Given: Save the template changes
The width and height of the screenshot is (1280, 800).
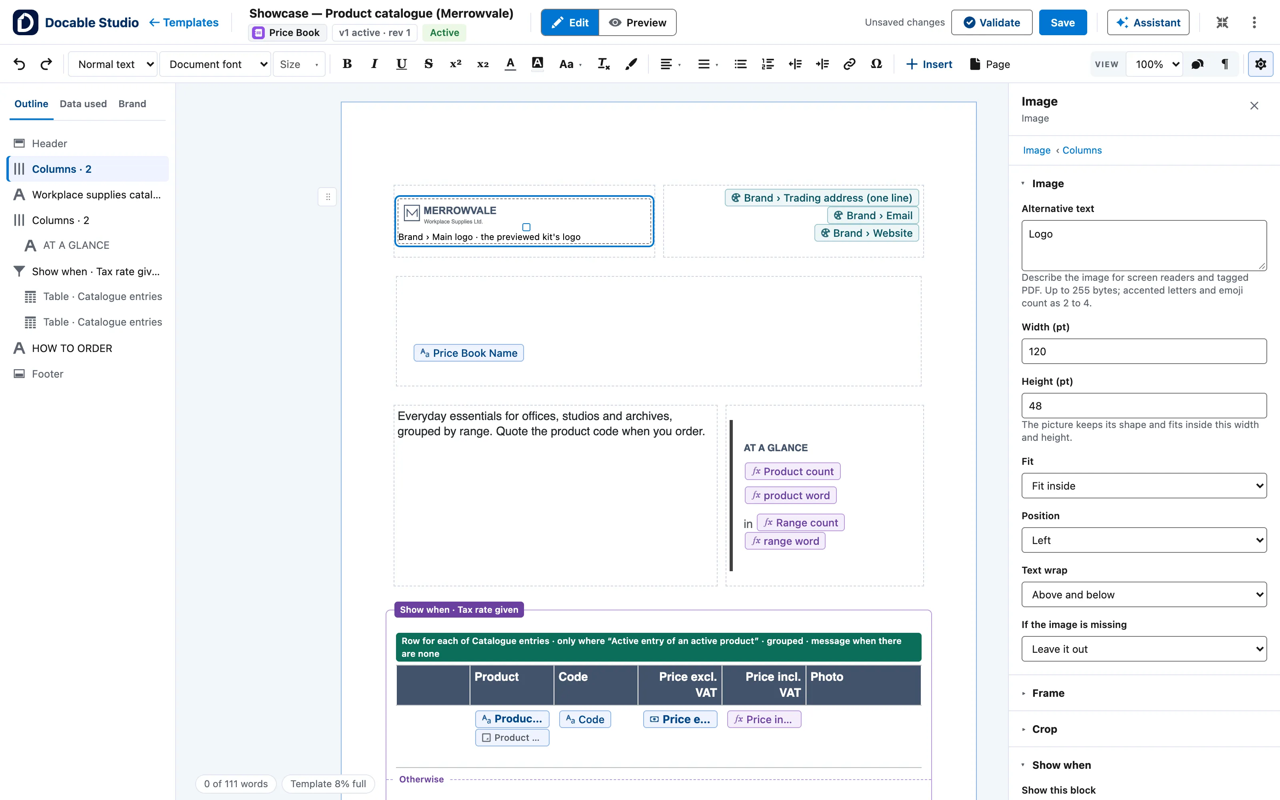Looking at the screenshot, I should click(x=1063, y=22).
